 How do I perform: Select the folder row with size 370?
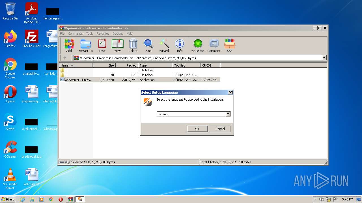[x=140, y=75]
